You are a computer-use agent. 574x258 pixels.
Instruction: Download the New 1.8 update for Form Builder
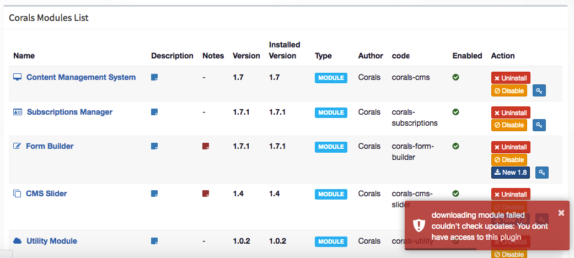[x=510, y=173]
